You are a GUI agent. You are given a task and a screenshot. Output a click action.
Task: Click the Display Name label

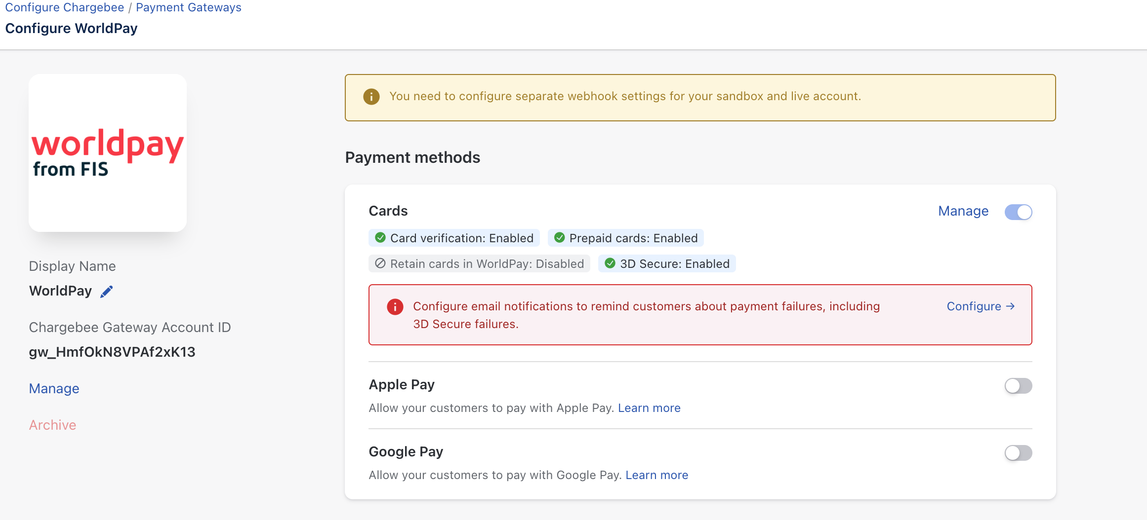[72, 266]
